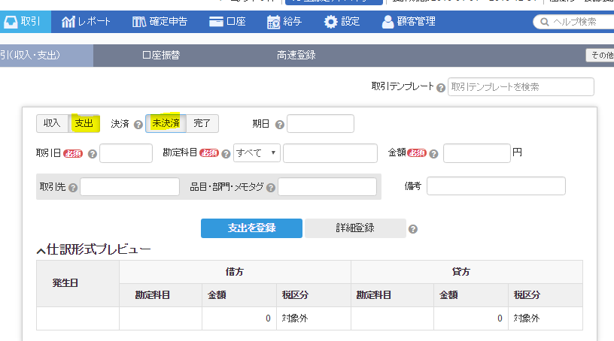Open the レポート menu
The image size is (614, 341).
coord(87,22)
